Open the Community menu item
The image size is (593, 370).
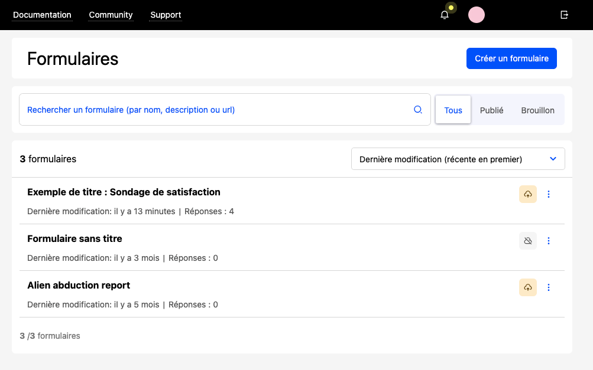[x=111, y=15]
